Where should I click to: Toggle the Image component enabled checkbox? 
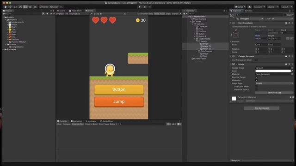[x=236, y=64]
